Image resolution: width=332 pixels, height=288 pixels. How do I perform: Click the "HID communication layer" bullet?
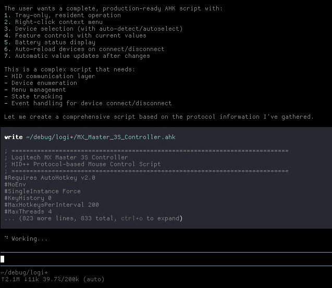point(53,76)
